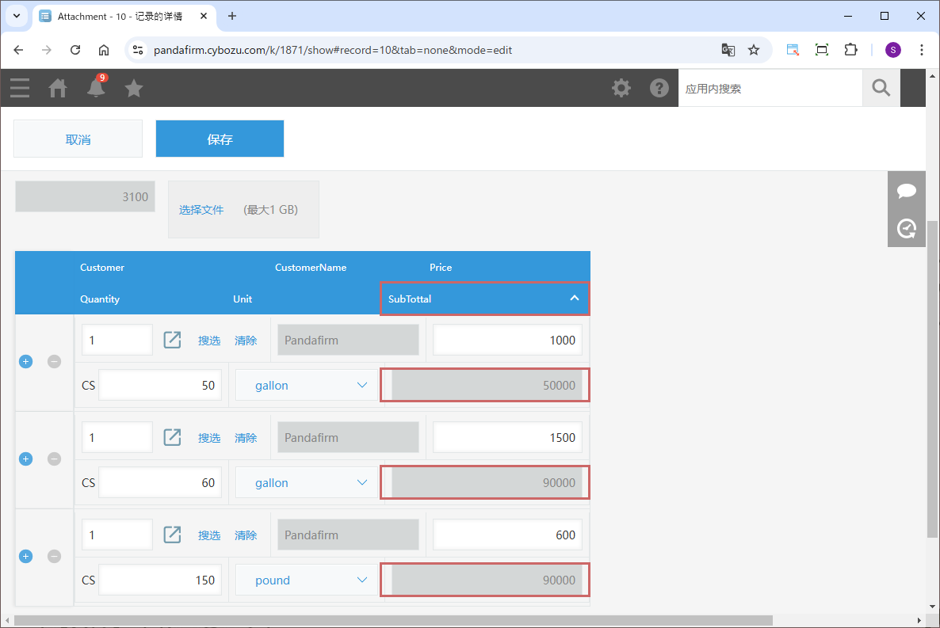Go to portal home icon

(x=58, y=88)
